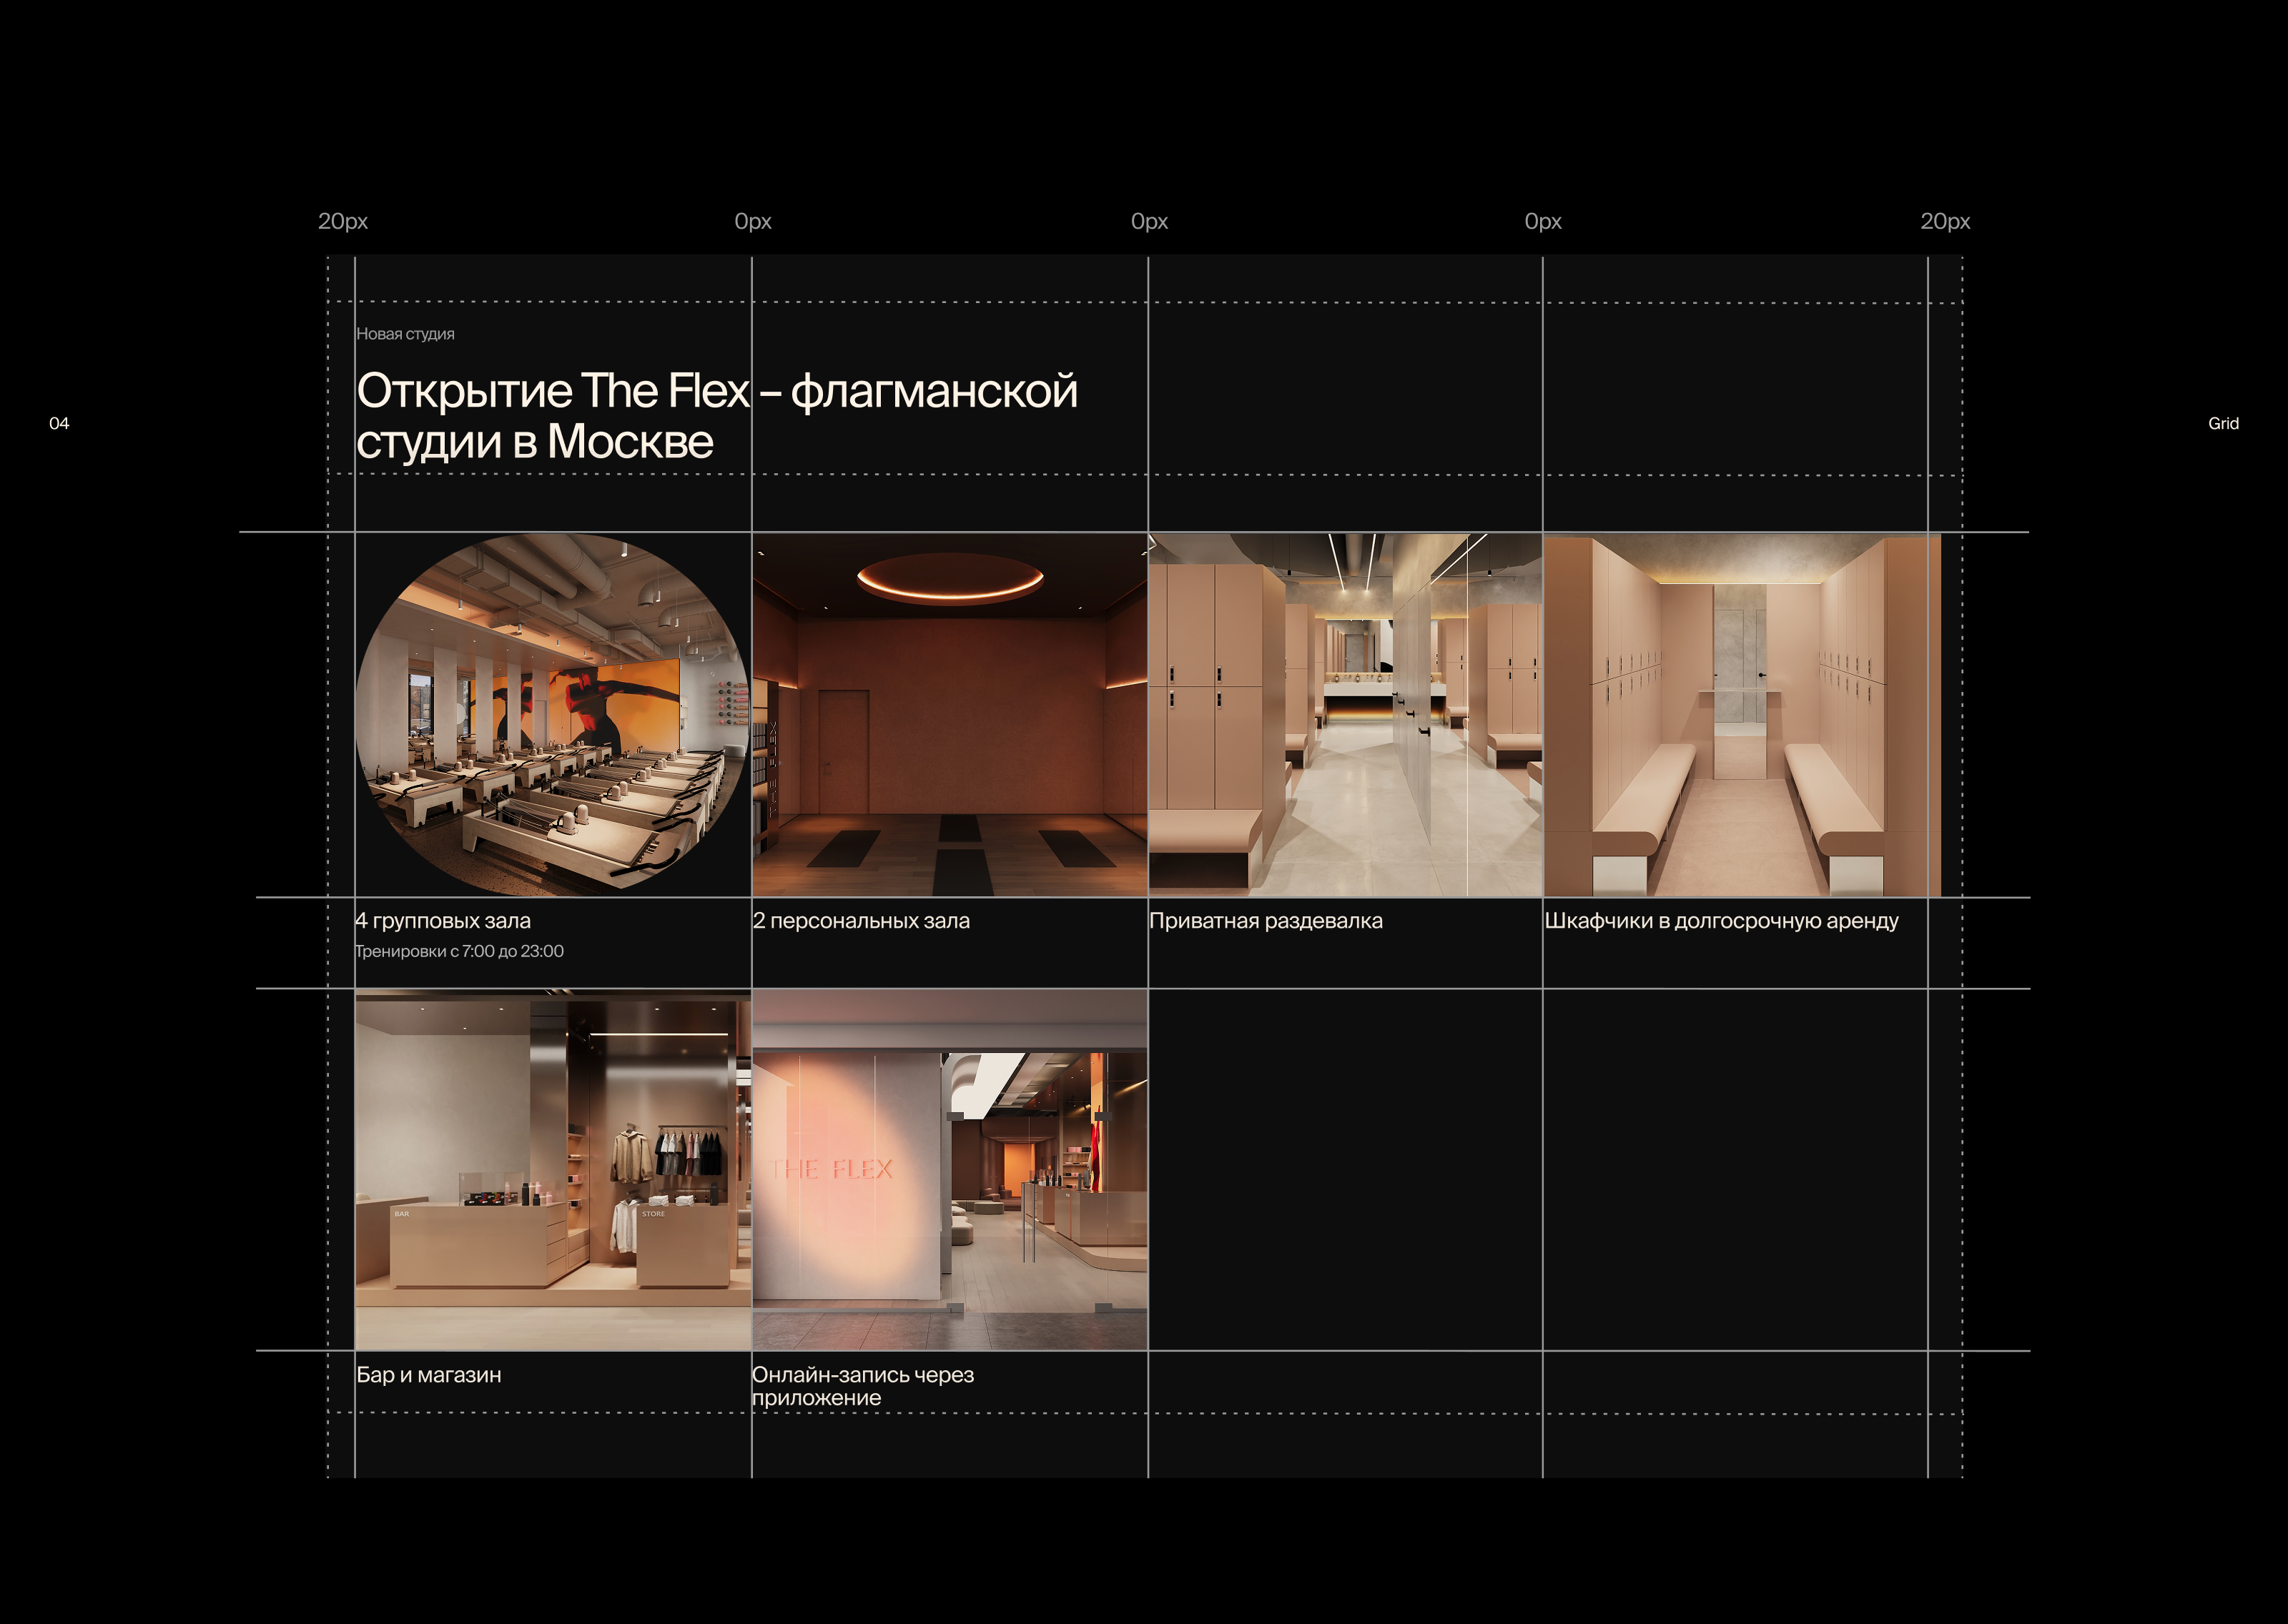Select 'Онлайн-запись через приложение' caption
Viewport: 2288px width, 1624px height.
863,1386
